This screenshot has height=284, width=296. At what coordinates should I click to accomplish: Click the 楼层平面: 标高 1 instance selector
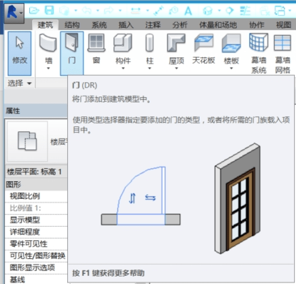(36, 171)
